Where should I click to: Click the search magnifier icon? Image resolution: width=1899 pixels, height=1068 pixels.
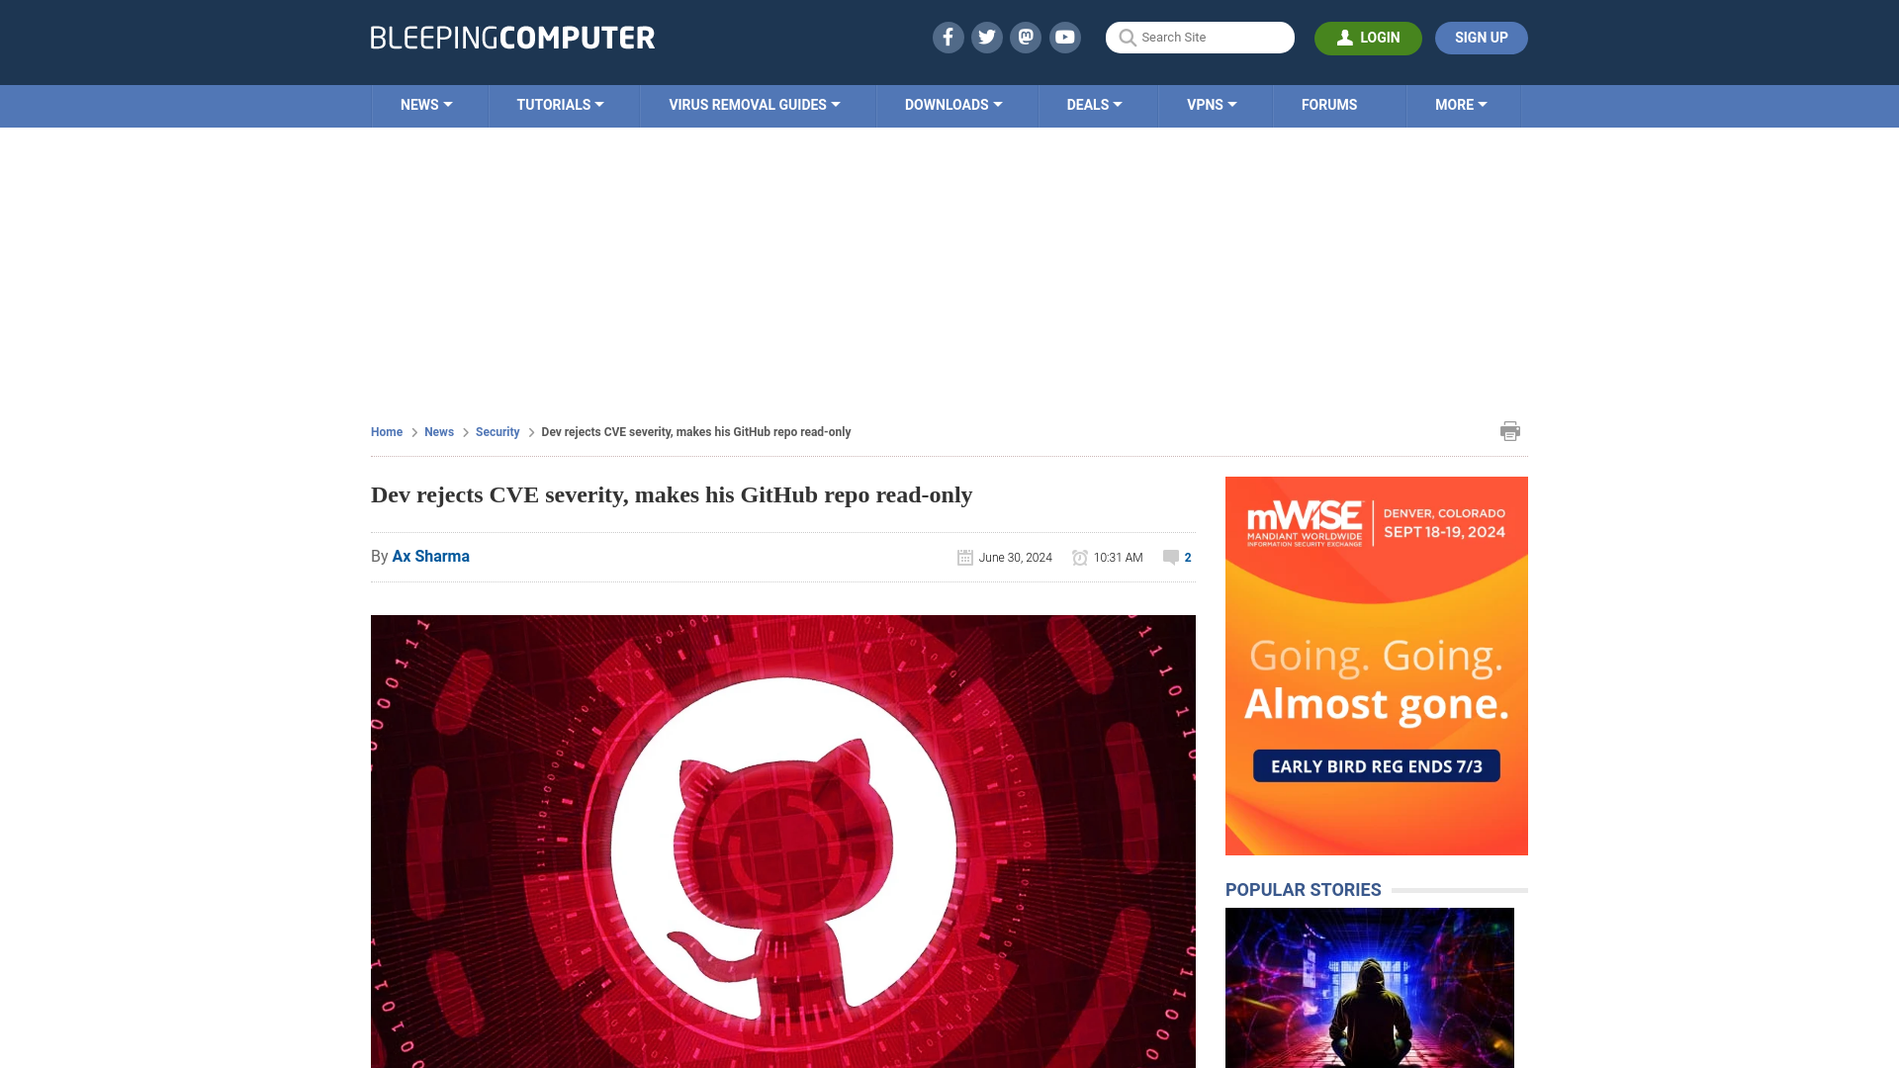coord(1127,37)
